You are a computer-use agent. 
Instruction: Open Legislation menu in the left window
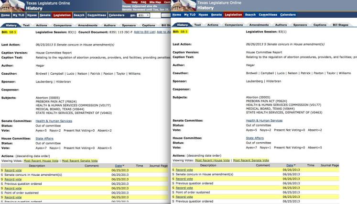62,15
